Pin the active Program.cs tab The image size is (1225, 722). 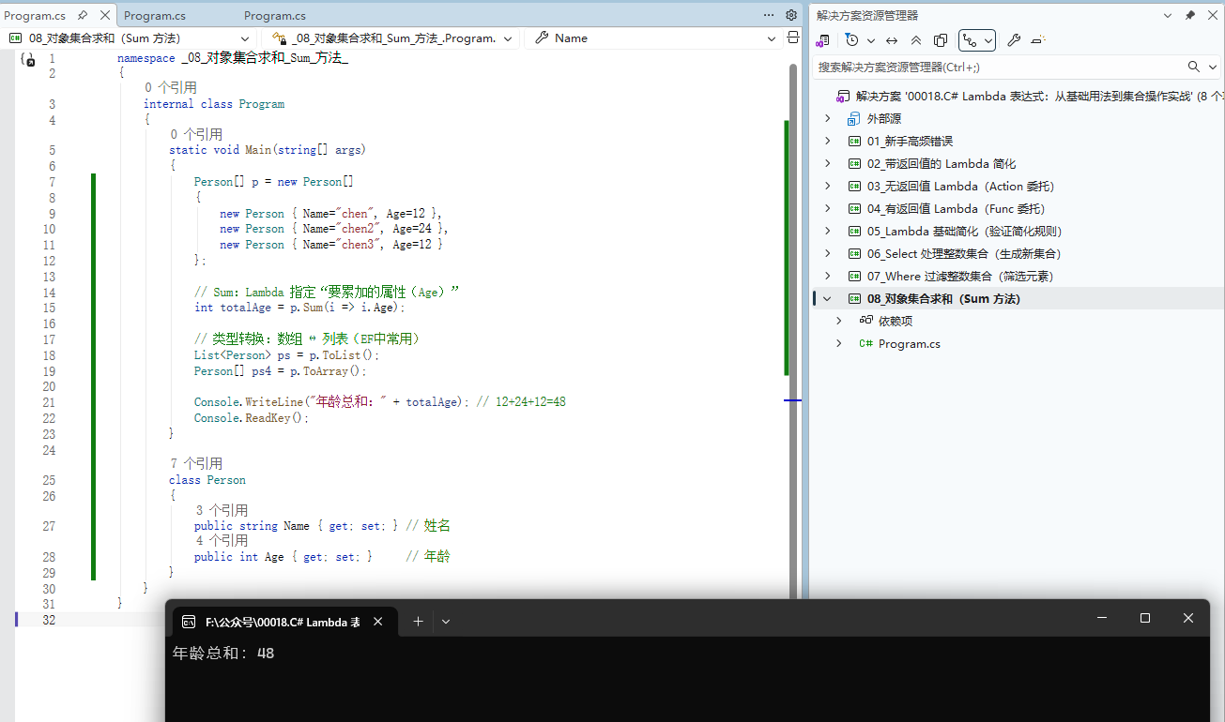click(83, 15)
